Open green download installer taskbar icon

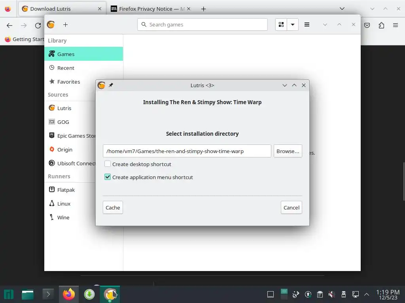tap(89, 294)
